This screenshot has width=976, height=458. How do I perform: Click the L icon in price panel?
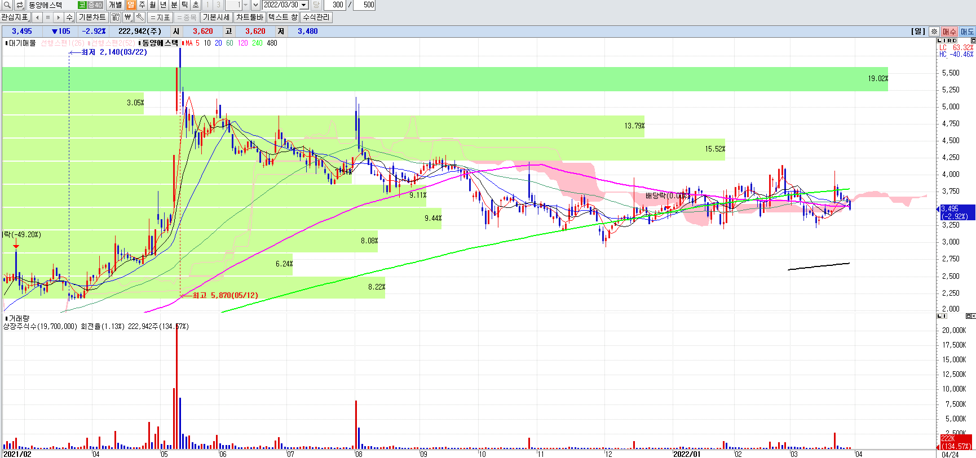click(x=939, y=41)
